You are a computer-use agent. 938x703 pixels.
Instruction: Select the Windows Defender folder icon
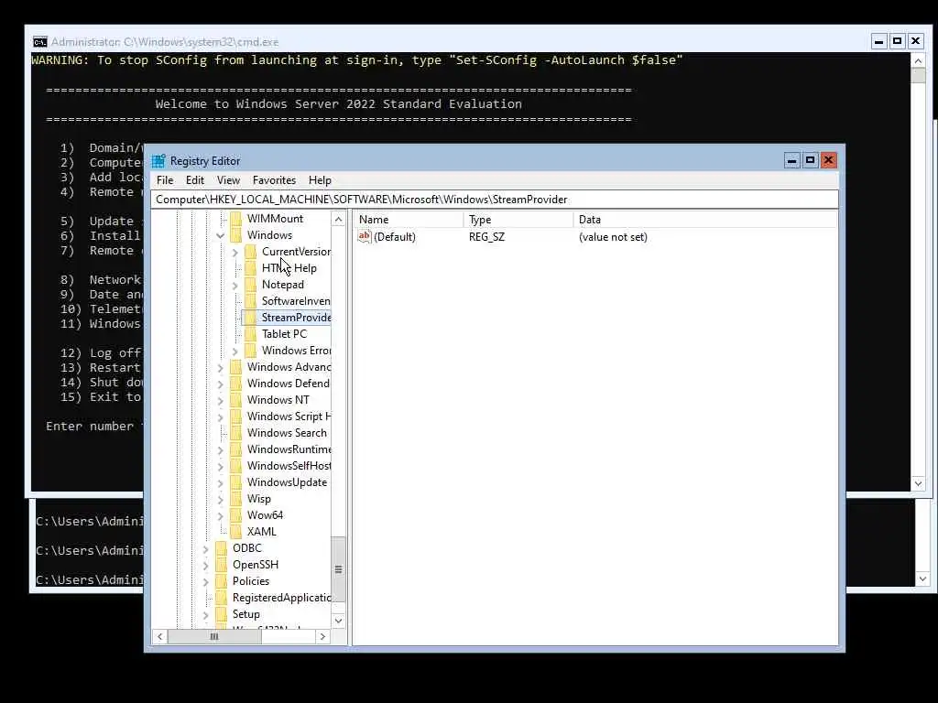pos(236,384)
